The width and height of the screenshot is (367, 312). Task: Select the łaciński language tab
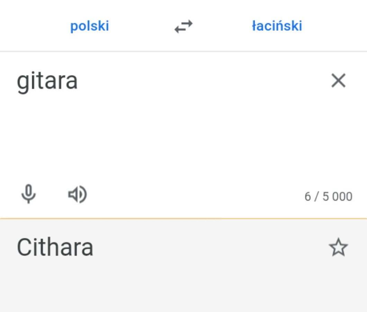(277, 26)
